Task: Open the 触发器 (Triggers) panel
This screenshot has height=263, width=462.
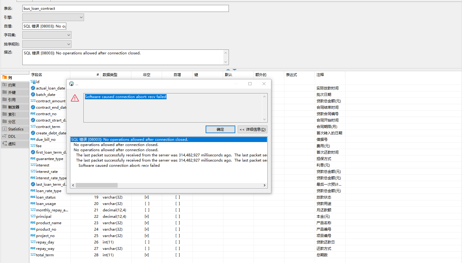Action: click(14, 107)
